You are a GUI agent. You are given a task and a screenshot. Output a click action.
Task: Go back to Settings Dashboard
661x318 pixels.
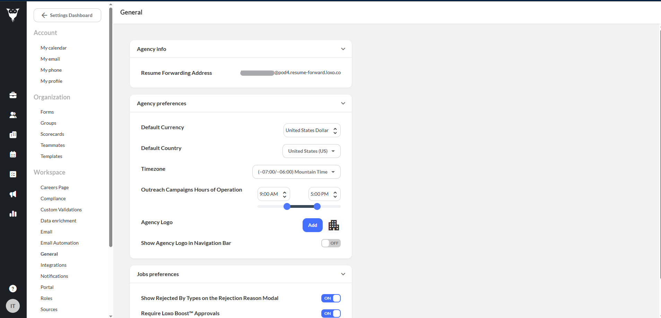pos(67,15)
